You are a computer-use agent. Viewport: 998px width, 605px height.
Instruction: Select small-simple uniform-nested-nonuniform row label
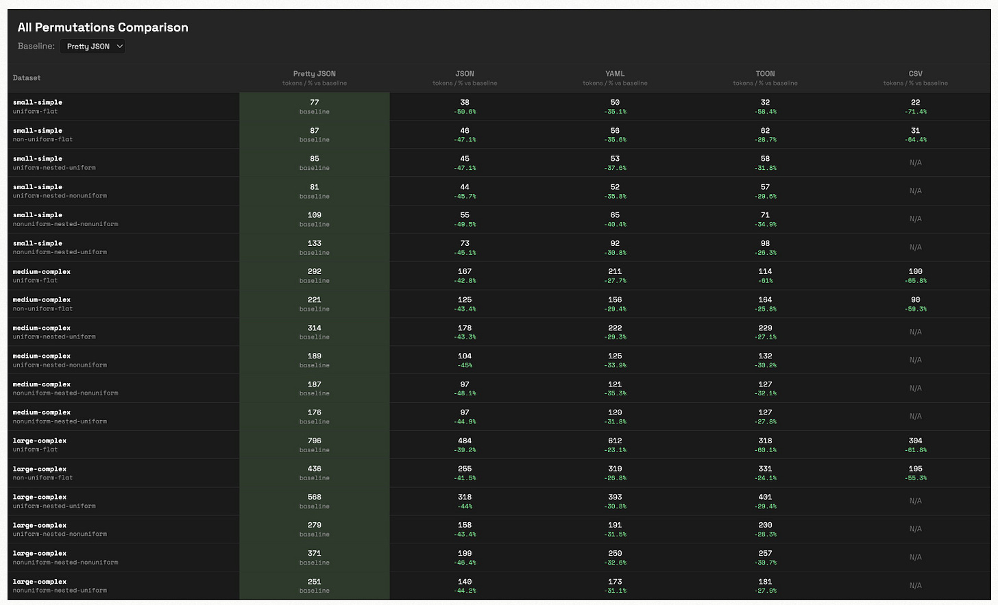tap(60, 190)
